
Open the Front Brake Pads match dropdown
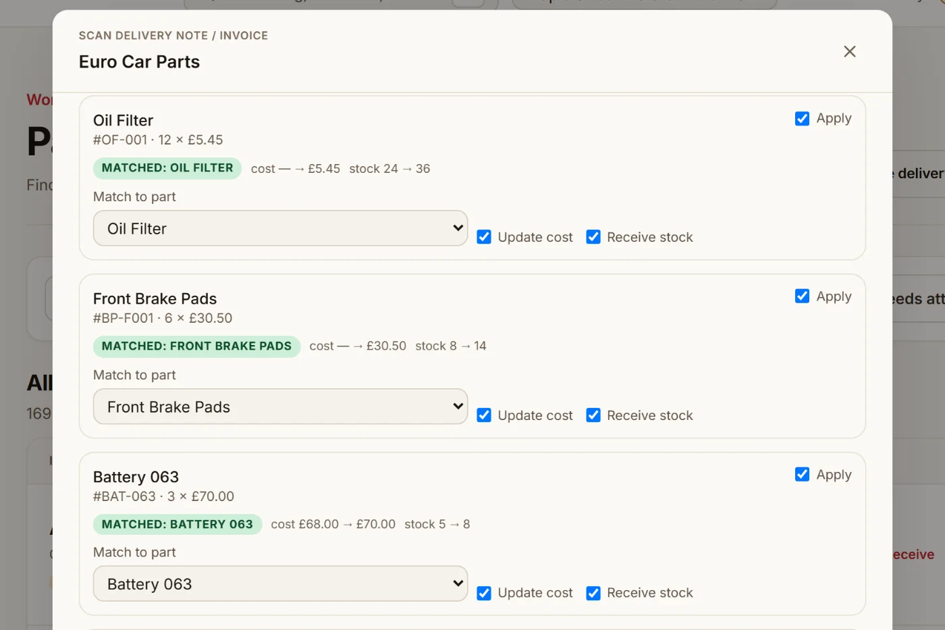280,406
